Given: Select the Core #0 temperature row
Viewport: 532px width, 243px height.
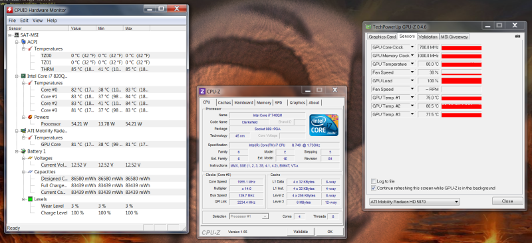Looking at the screenshot, I should (x=96, y=90).
